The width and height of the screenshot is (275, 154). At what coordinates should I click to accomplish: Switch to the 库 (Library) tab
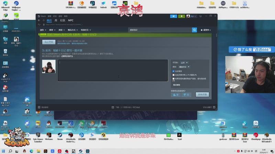pyautogui.click(x=56, y=21)
